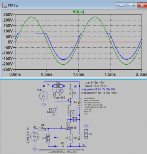
Task: Click the 1.0ms time axis label
Action: (78, 74)
